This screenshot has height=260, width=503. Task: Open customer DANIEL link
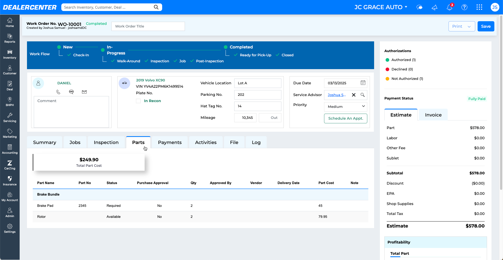(x=64, y=83)
